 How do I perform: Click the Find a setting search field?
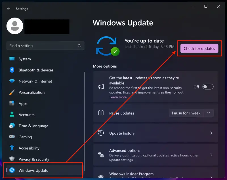coord(45,46)
